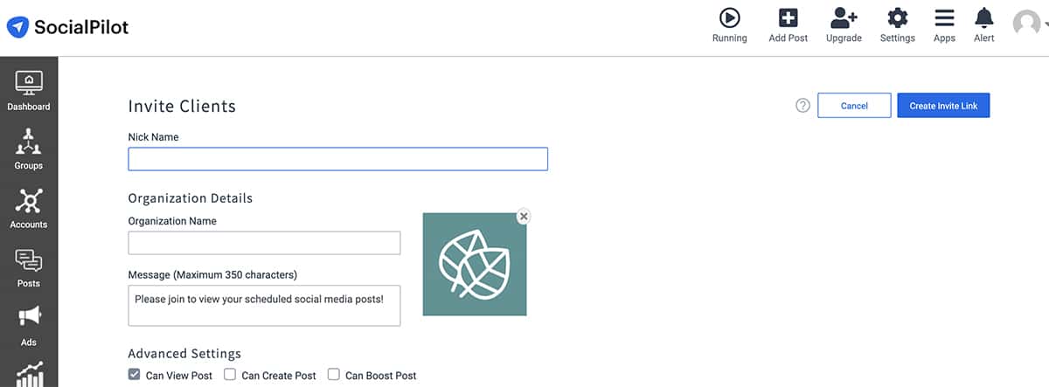The height and width of the screenshot is (387, 1049).
Task: Click the Create Invite Link button
Action: click(943, 106)
